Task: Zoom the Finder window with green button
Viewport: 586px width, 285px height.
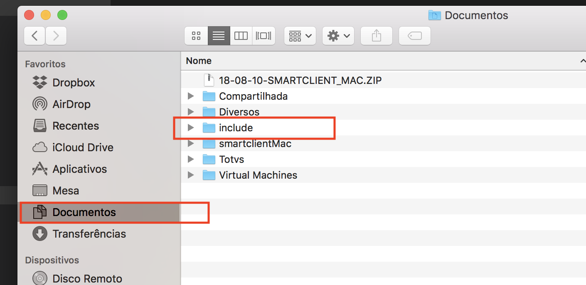Action: [x=62, y=15]
